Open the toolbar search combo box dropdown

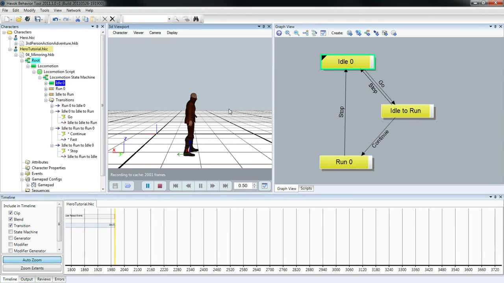tap(169, 19)
